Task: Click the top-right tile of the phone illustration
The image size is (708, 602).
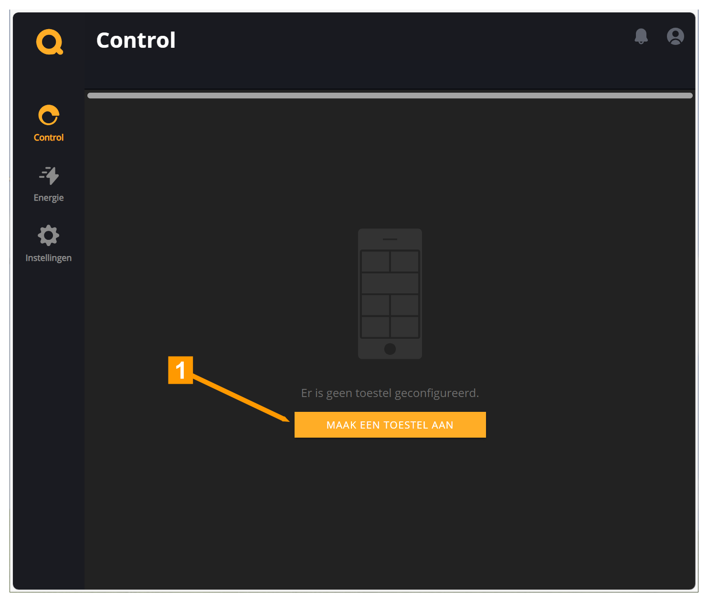Action: (405, 261)
